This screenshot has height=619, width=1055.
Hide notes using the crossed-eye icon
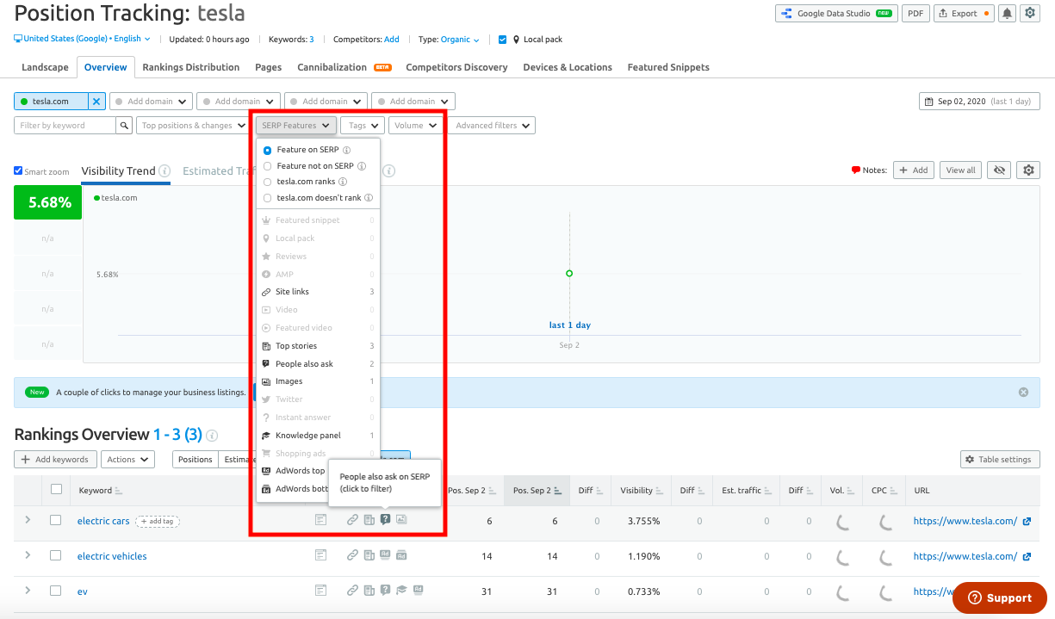point(998,170)
